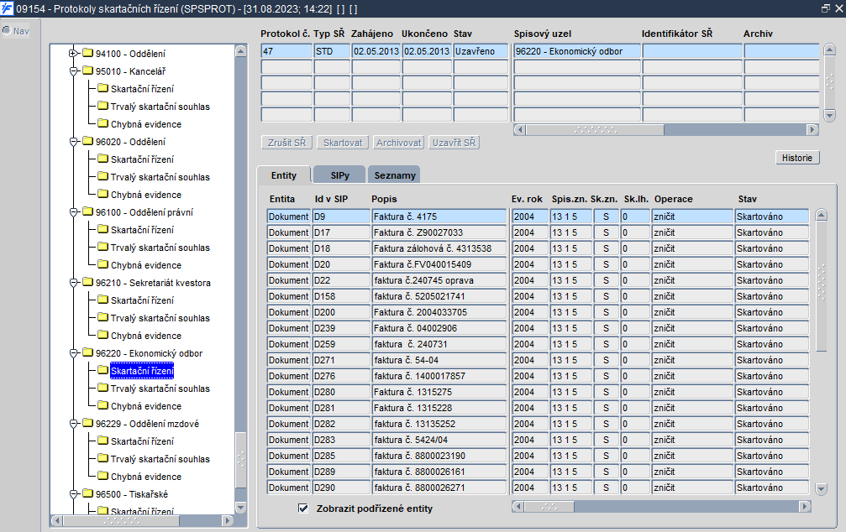This screenshot has width=846, height=532.
Task: Open Chybná evidence under 96210 - Sekretariát kvestora
Action: click(146, 336)
